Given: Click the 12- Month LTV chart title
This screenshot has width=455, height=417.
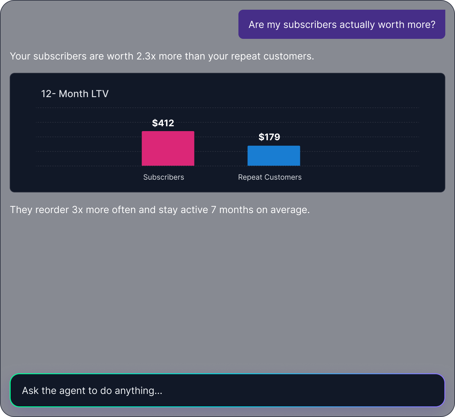Looking at the screenshot, I should (x=75, y=94).
